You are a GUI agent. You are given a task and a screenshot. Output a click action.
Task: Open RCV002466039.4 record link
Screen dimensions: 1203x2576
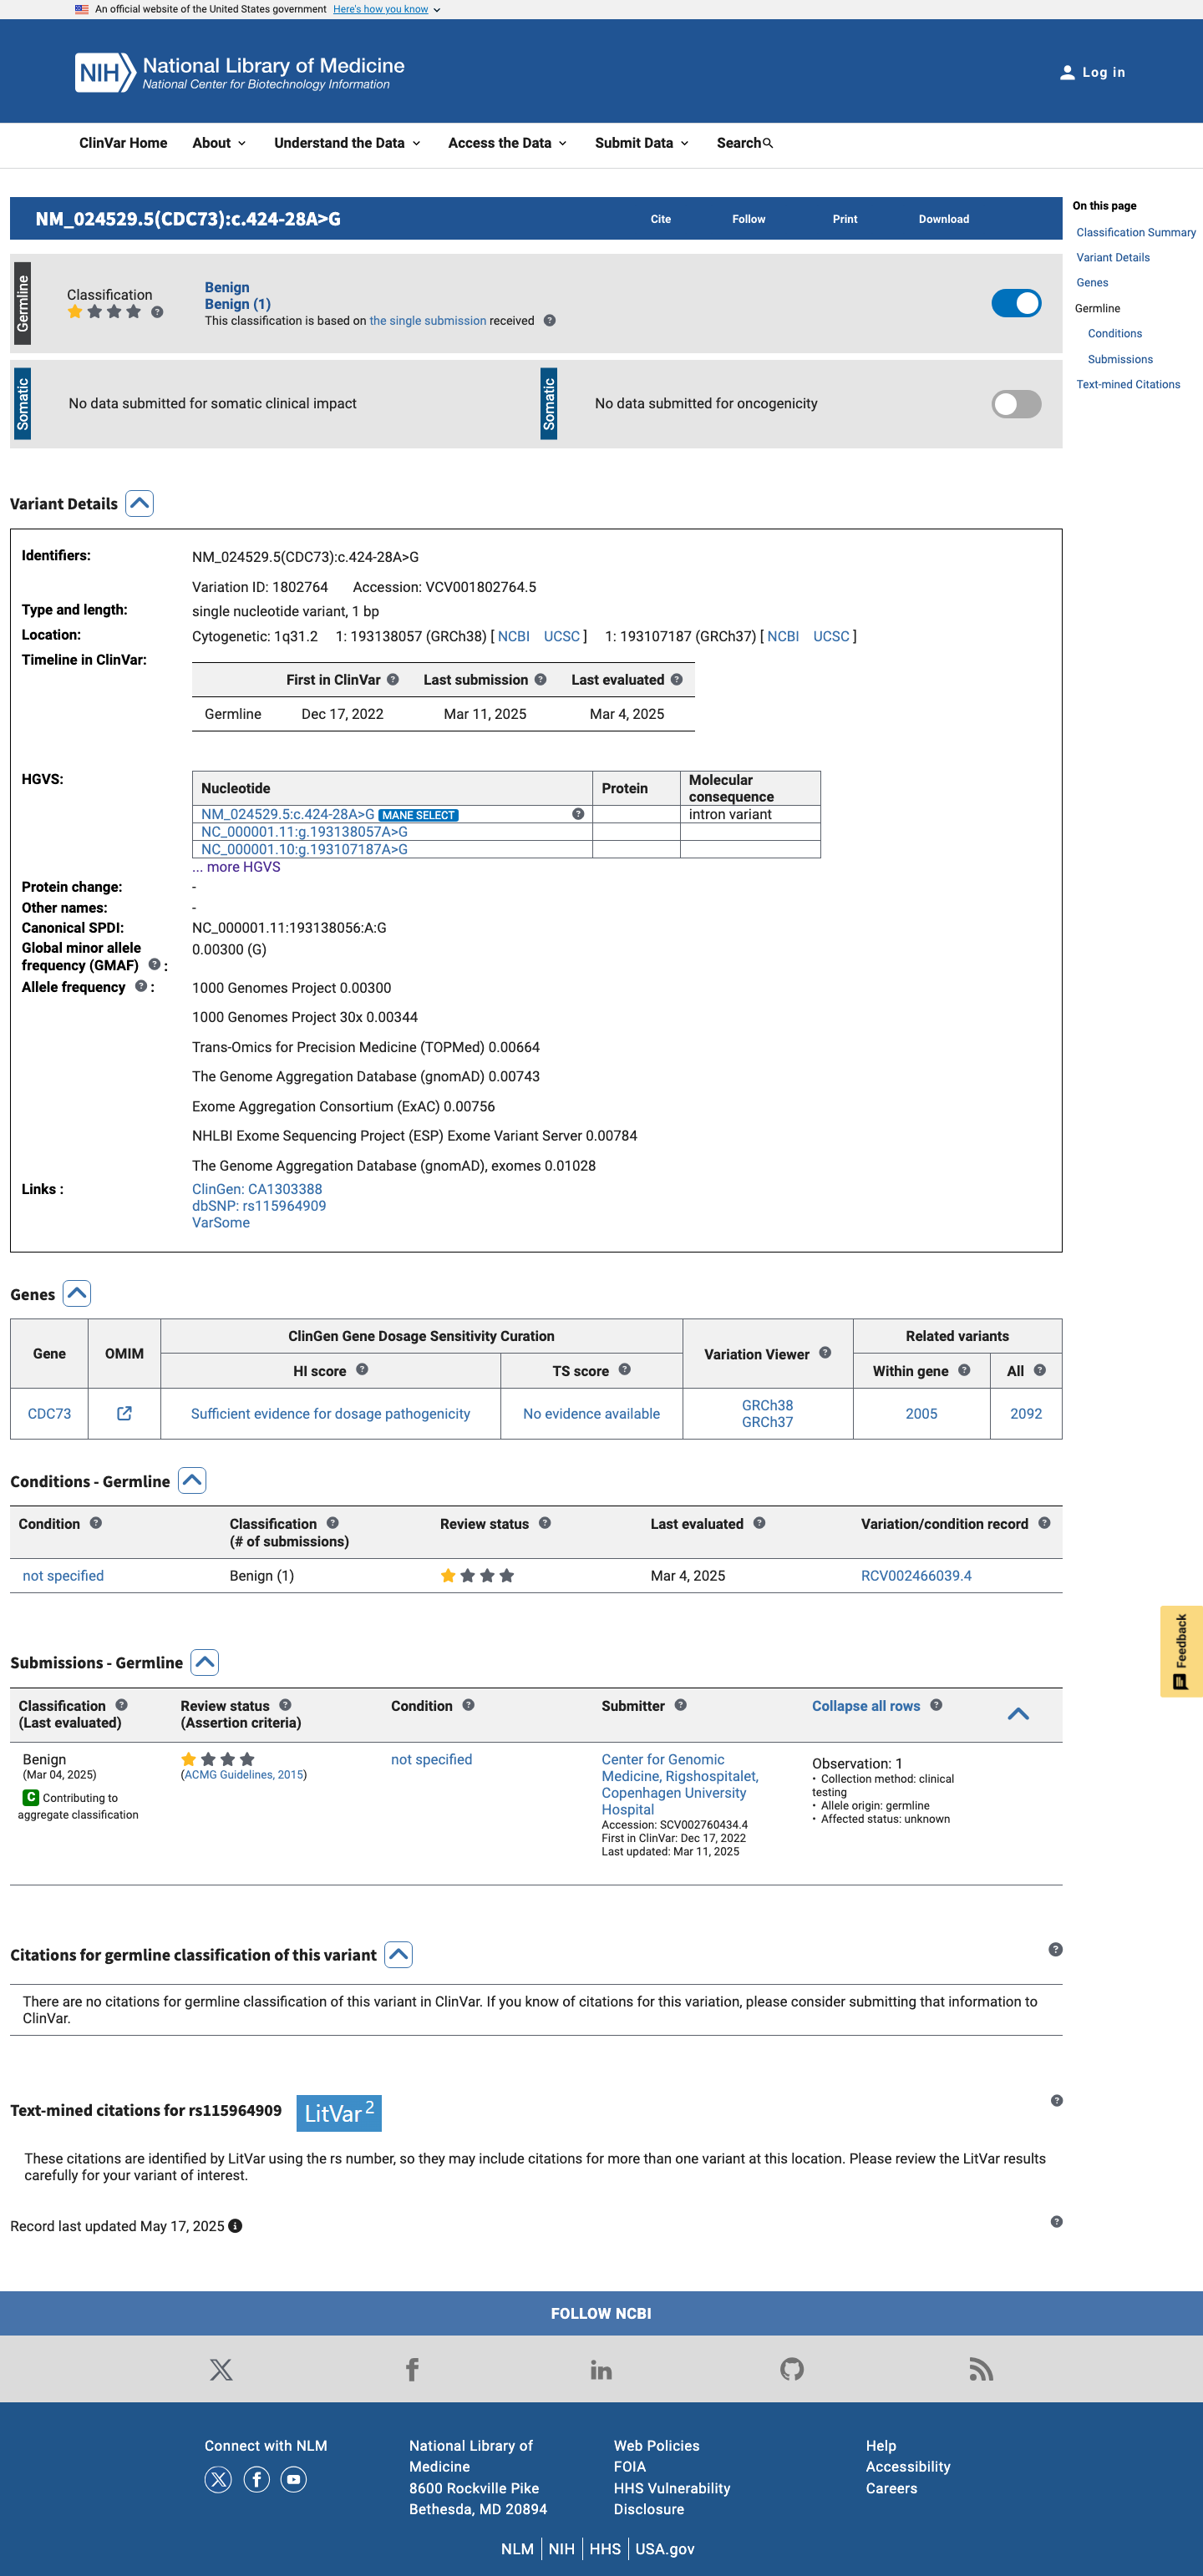(916, 1575)
